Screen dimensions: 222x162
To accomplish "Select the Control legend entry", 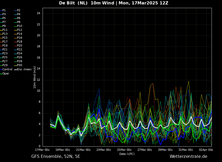I will point(7,70).
